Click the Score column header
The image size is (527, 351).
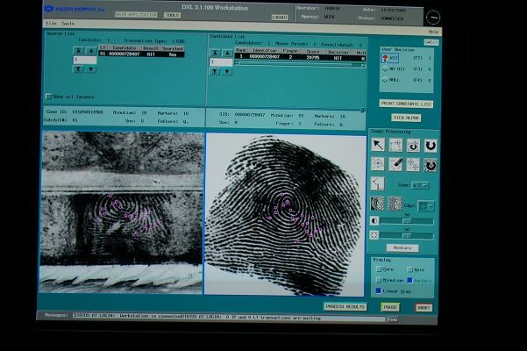click(313, 52)
